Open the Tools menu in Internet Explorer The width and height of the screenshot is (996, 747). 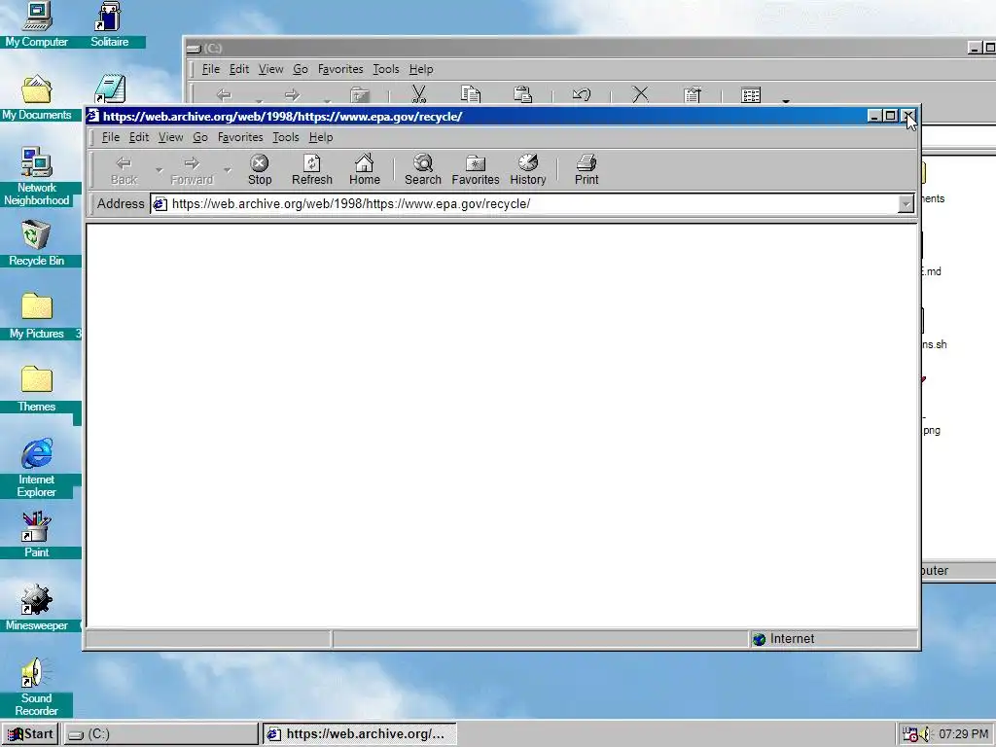point(285,137)
